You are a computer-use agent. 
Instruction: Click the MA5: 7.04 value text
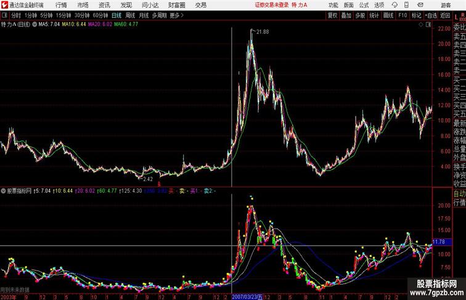pyautogui.click(x=49, y=25)
